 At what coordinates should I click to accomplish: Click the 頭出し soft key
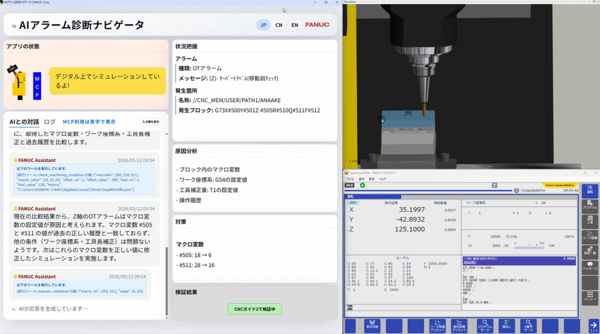pyautogui.click(x=507, y=325)
